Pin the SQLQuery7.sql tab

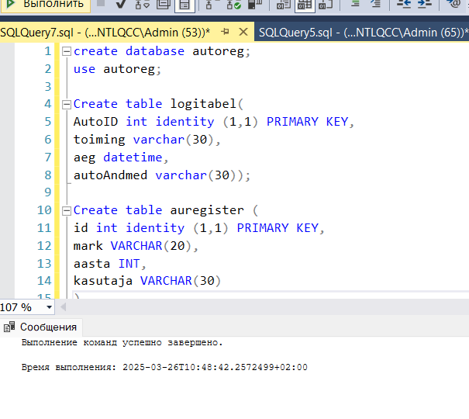coord(225,31)
